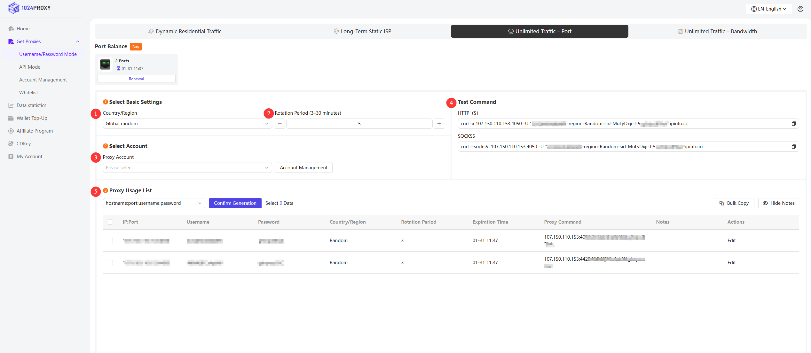Image resolution: width=811 pixels, height=353 pixels.
Task: Copy the SOCKS5 test command
Action: pos(793,147)
